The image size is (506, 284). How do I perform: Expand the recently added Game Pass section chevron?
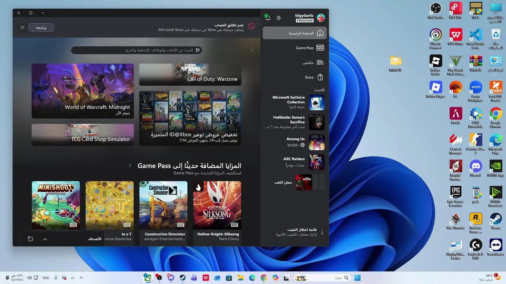(x=130, y=166)
